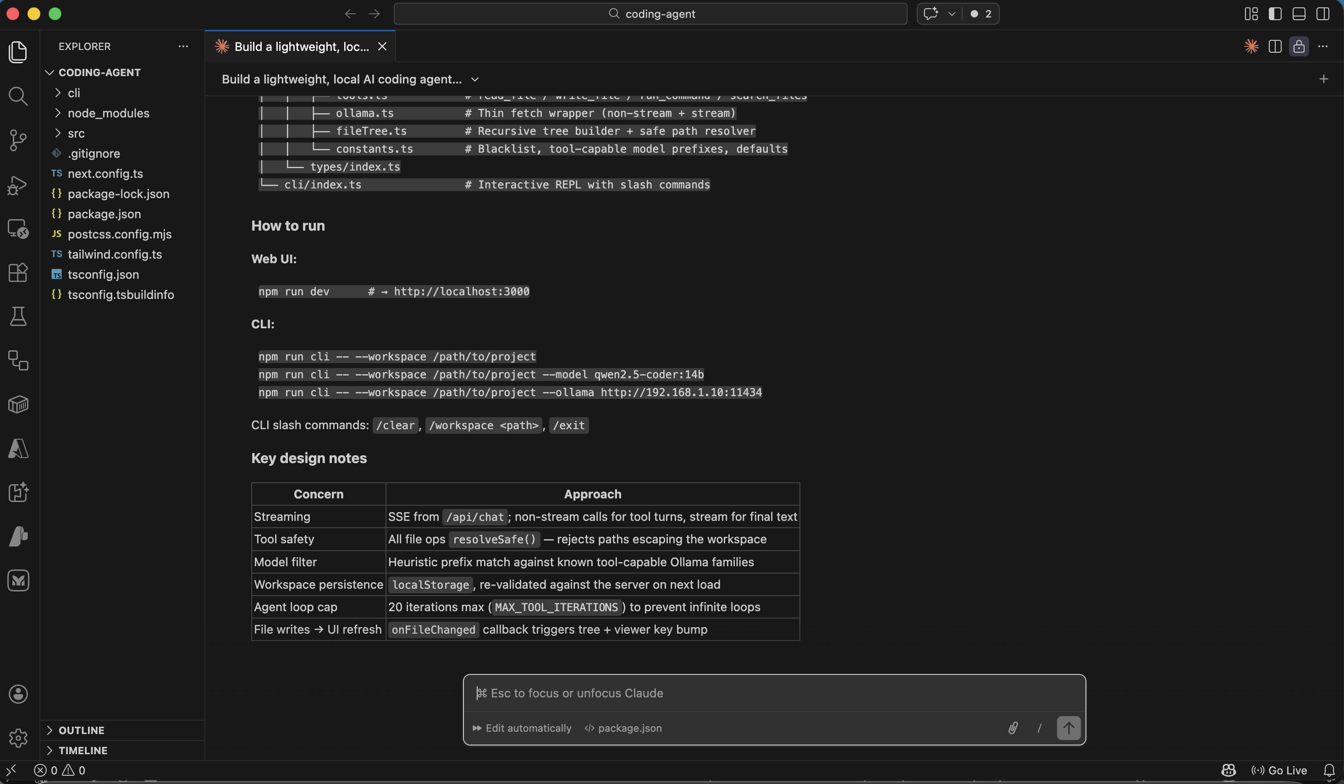Click the attach file paperclip icon
Image resolution: width=1344 pixels, height=784 pixels.
point(1013,728)
